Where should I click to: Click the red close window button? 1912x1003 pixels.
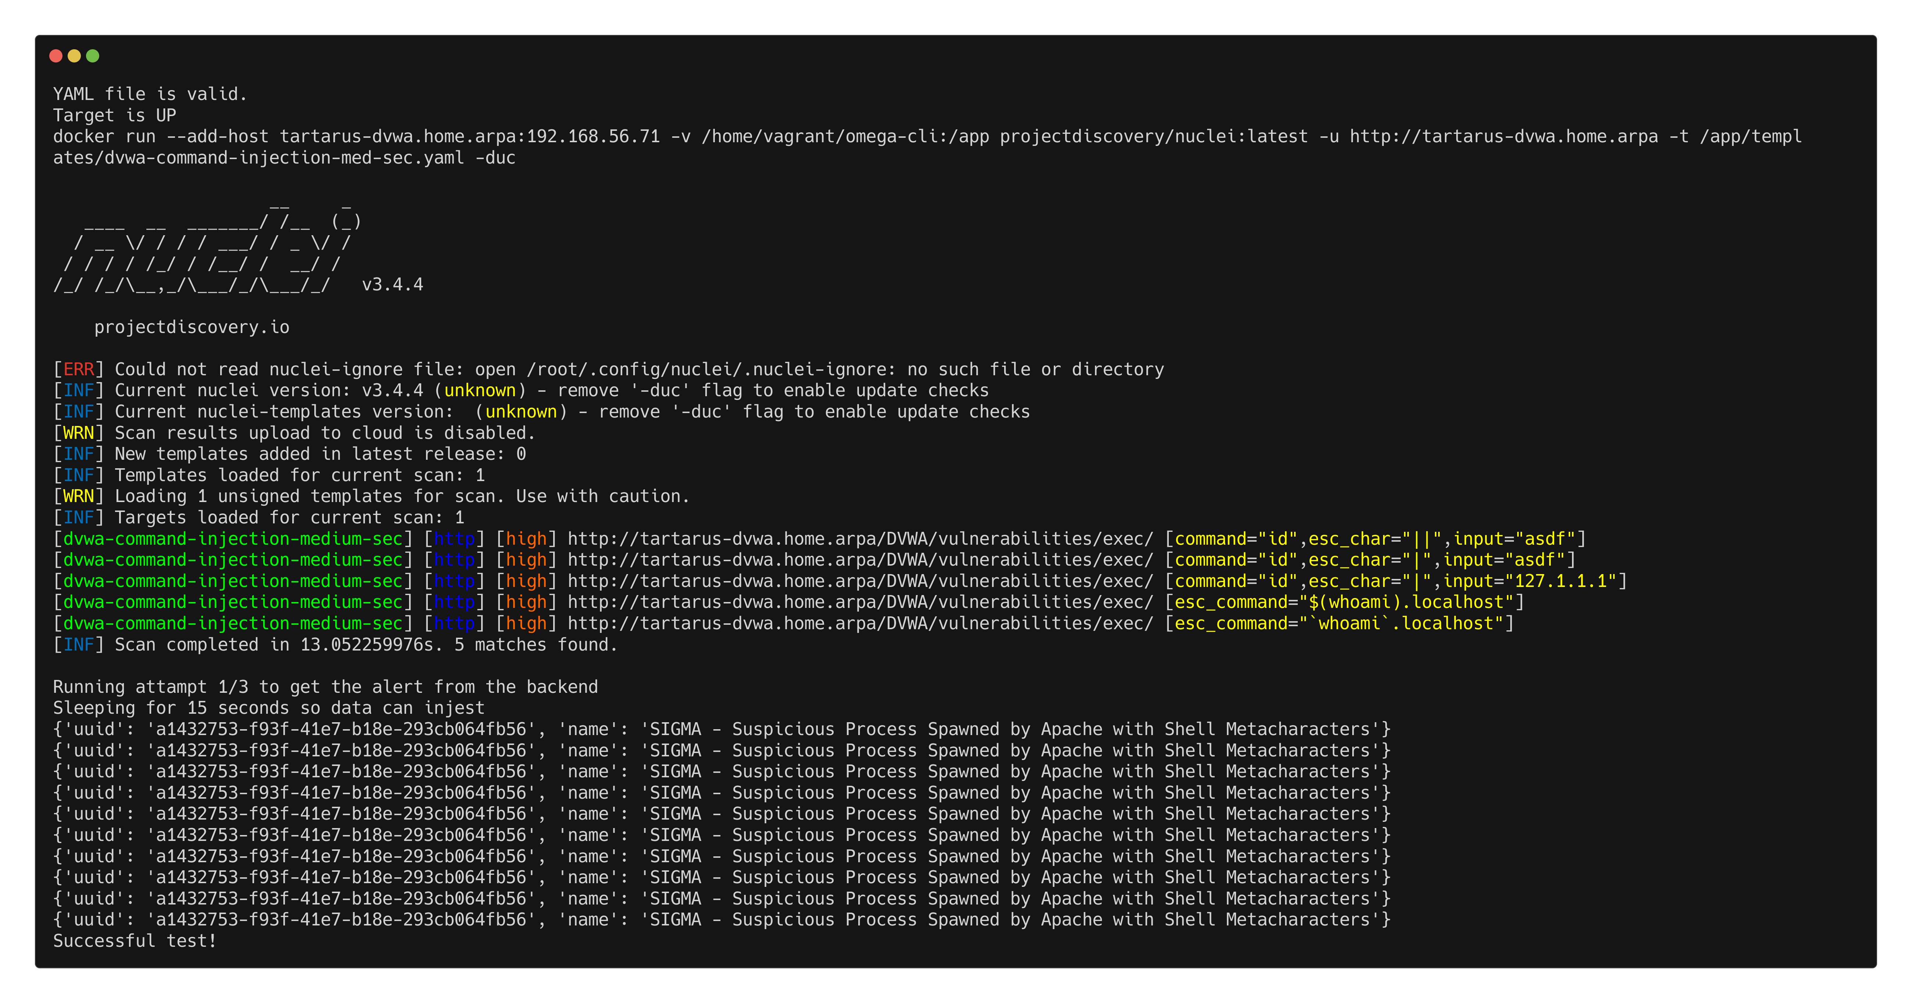point(56,55)
